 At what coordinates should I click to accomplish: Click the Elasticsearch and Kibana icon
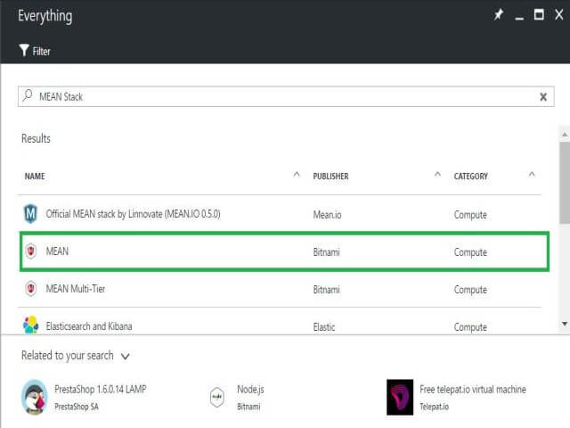pyautogui.click(x=31, y=325)
